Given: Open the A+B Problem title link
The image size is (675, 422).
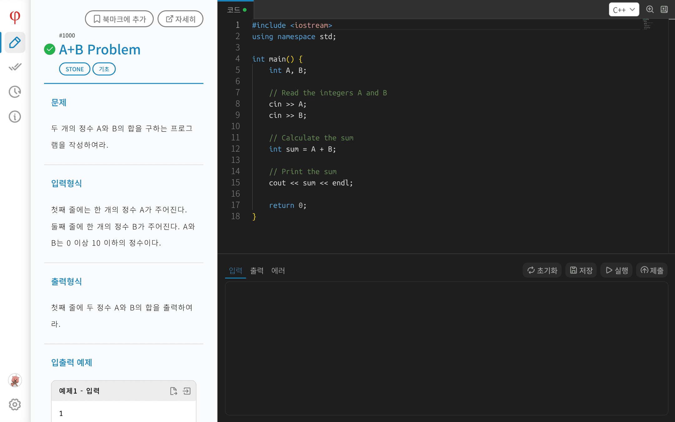Looking at the screenshot, I should point(100,50).
